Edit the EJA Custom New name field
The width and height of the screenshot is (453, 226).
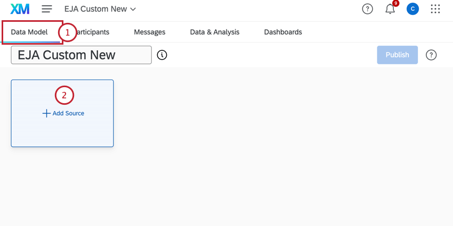tap(81, 55)
